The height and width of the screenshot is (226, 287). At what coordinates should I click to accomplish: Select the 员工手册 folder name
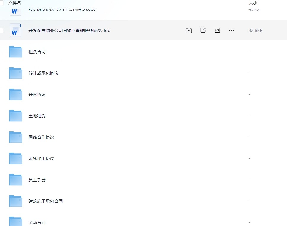pos(37,180)
